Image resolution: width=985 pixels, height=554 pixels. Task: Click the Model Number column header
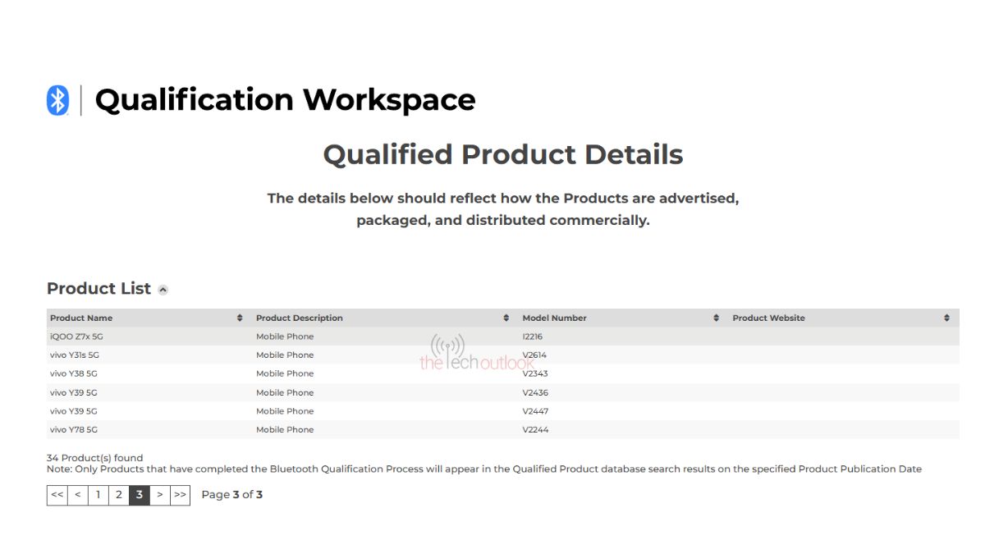click(555, 318)
